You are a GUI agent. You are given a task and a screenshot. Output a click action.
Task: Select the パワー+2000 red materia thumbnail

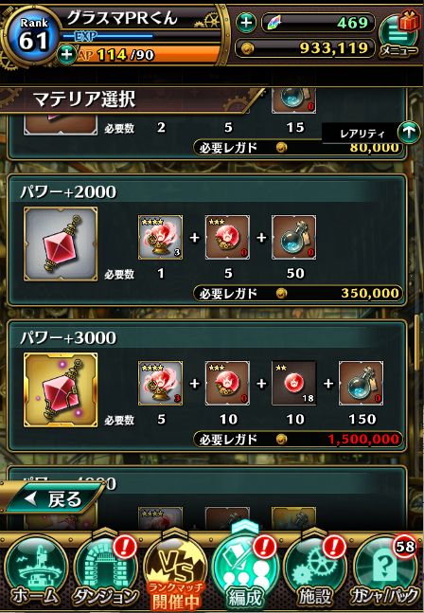61,243
